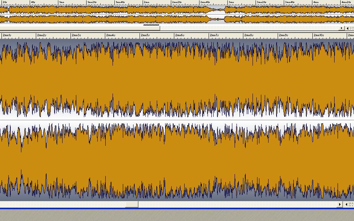Click the 2mn8s mark on main ruler
Screen dimensions: 354x221
248,35
